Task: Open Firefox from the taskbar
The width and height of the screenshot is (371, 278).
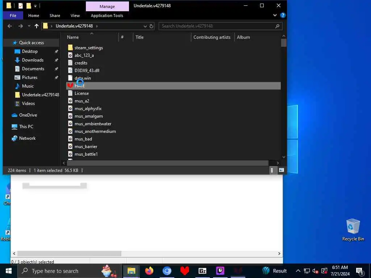Action: pos(149,271)
